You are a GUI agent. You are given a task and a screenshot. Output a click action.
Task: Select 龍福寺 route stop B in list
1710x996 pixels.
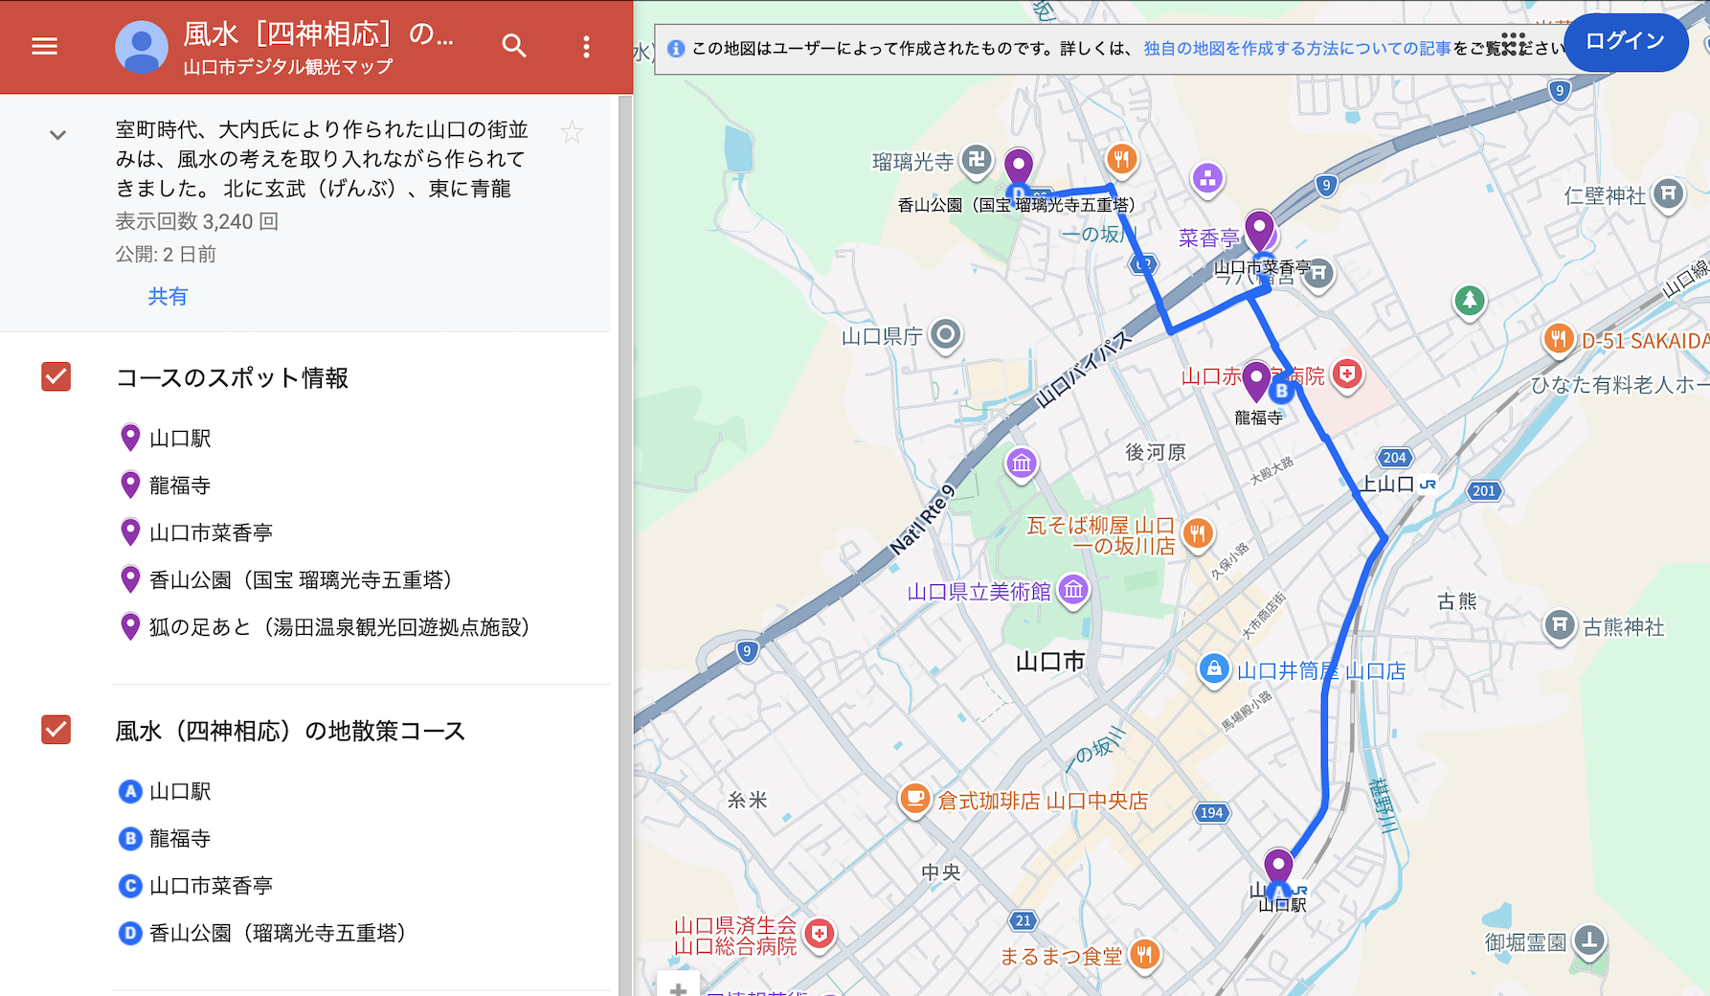point(180,839)
